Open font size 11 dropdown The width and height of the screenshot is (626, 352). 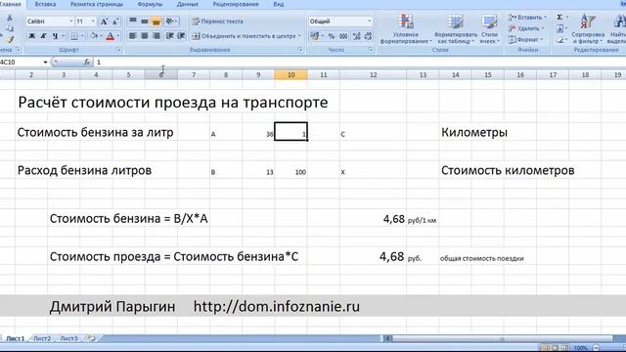[93, 22]
